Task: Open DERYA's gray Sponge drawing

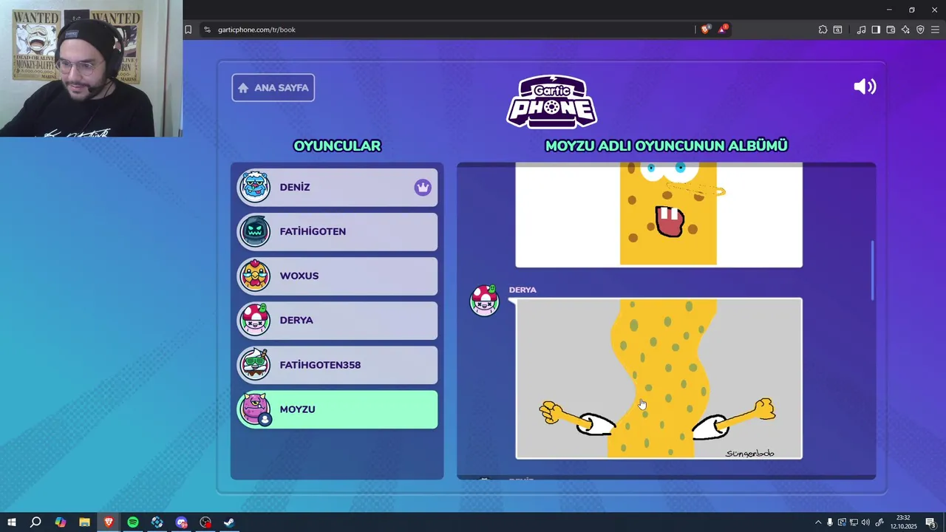Action: 659,378
